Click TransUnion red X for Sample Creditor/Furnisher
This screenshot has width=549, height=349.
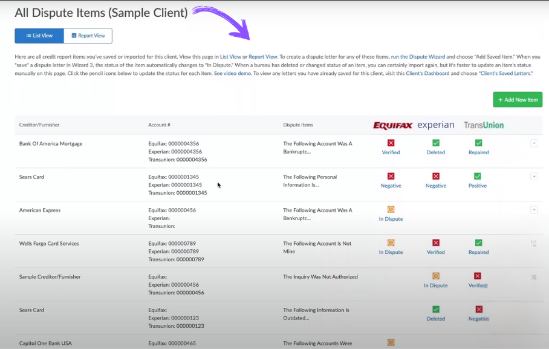tap(477, 276)
